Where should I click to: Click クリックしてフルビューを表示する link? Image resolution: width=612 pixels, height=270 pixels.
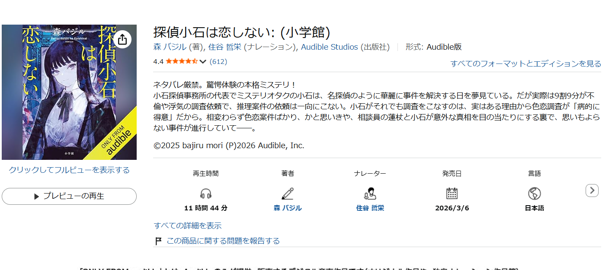[x=69, y=170]
